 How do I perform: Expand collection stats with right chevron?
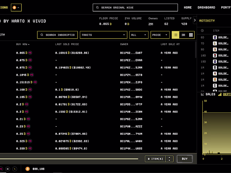(195, 20)
